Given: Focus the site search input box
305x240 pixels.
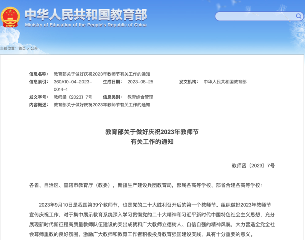Looking at the screenshot, I should (255, 16).
